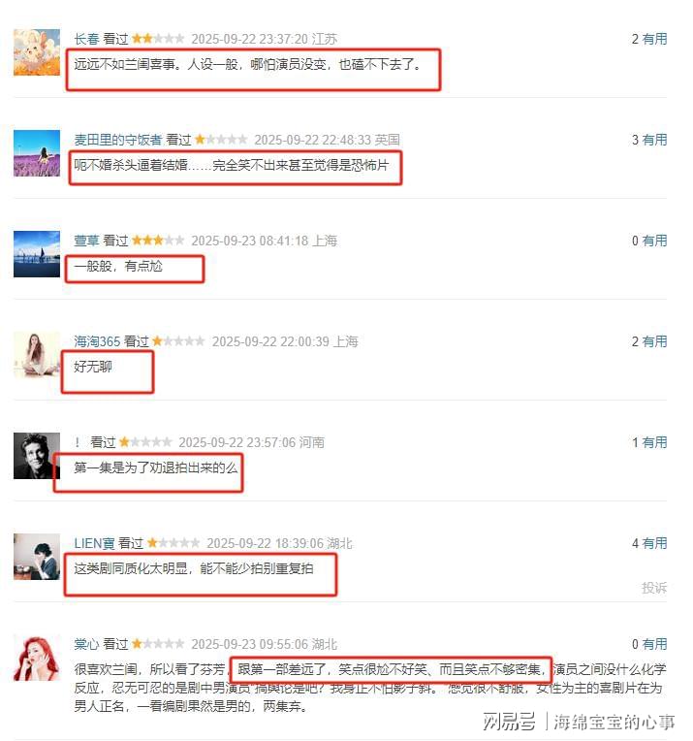Mark 萱草's review as 有用
This screenshot has width=693, height=741.
coord(654,241)
